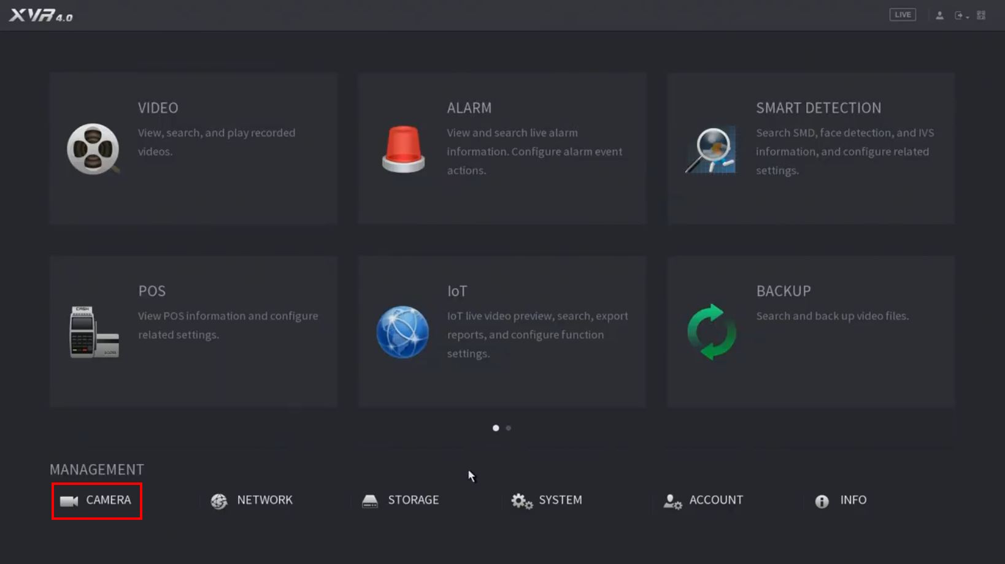
Task: Show the QR code icon panel
Action: click(981, 15)
